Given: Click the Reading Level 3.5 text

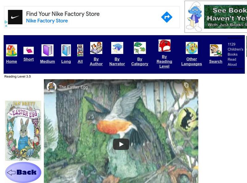Looking at the screenshot, I should pos(18,77).
